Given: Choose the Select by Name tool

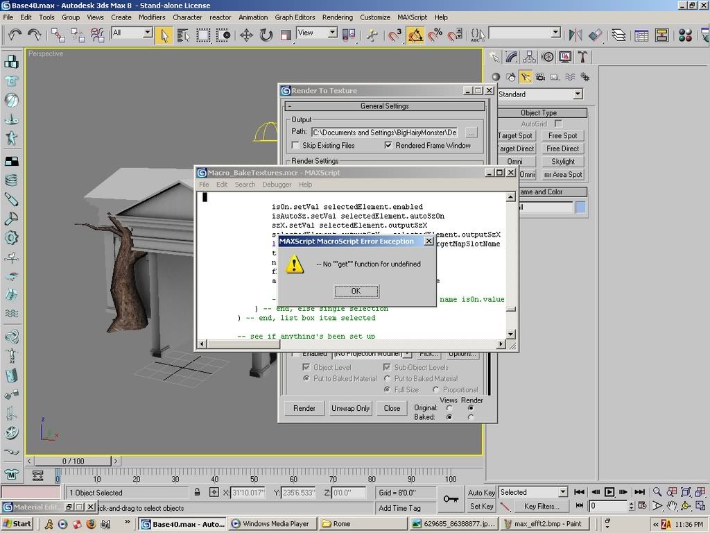Looking at the screenshot, I should (183, 35).
